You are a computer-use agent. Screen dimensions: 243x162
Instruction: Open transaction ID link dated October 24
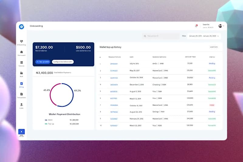(x=114, y=78)
